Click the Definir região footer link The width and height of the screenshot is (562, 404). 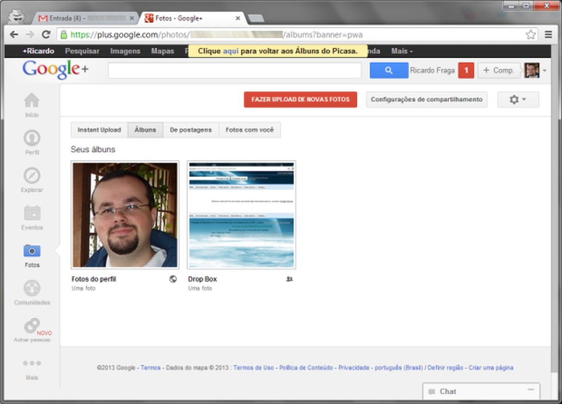click(x=445, y=367)
